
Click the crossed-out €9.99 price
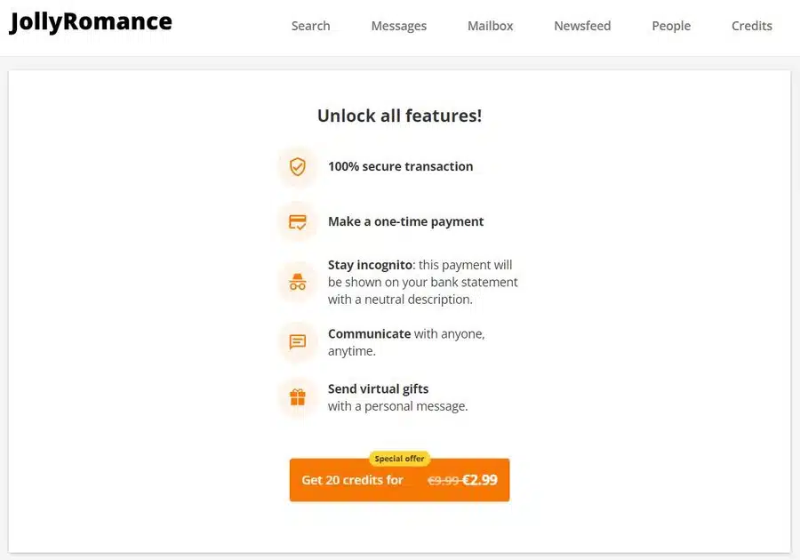pyautogui.click(x=443, y=480)
